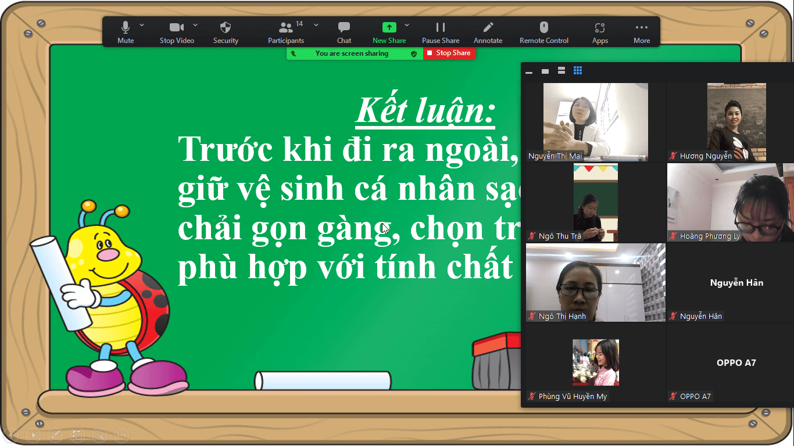Select the pen annotation icon on the slide controls
The image size is (794, 446).
(55, 434)
